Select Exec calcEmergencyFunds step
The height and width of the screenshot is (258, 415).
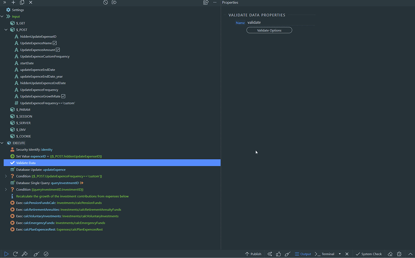click(x=58, y=223)
